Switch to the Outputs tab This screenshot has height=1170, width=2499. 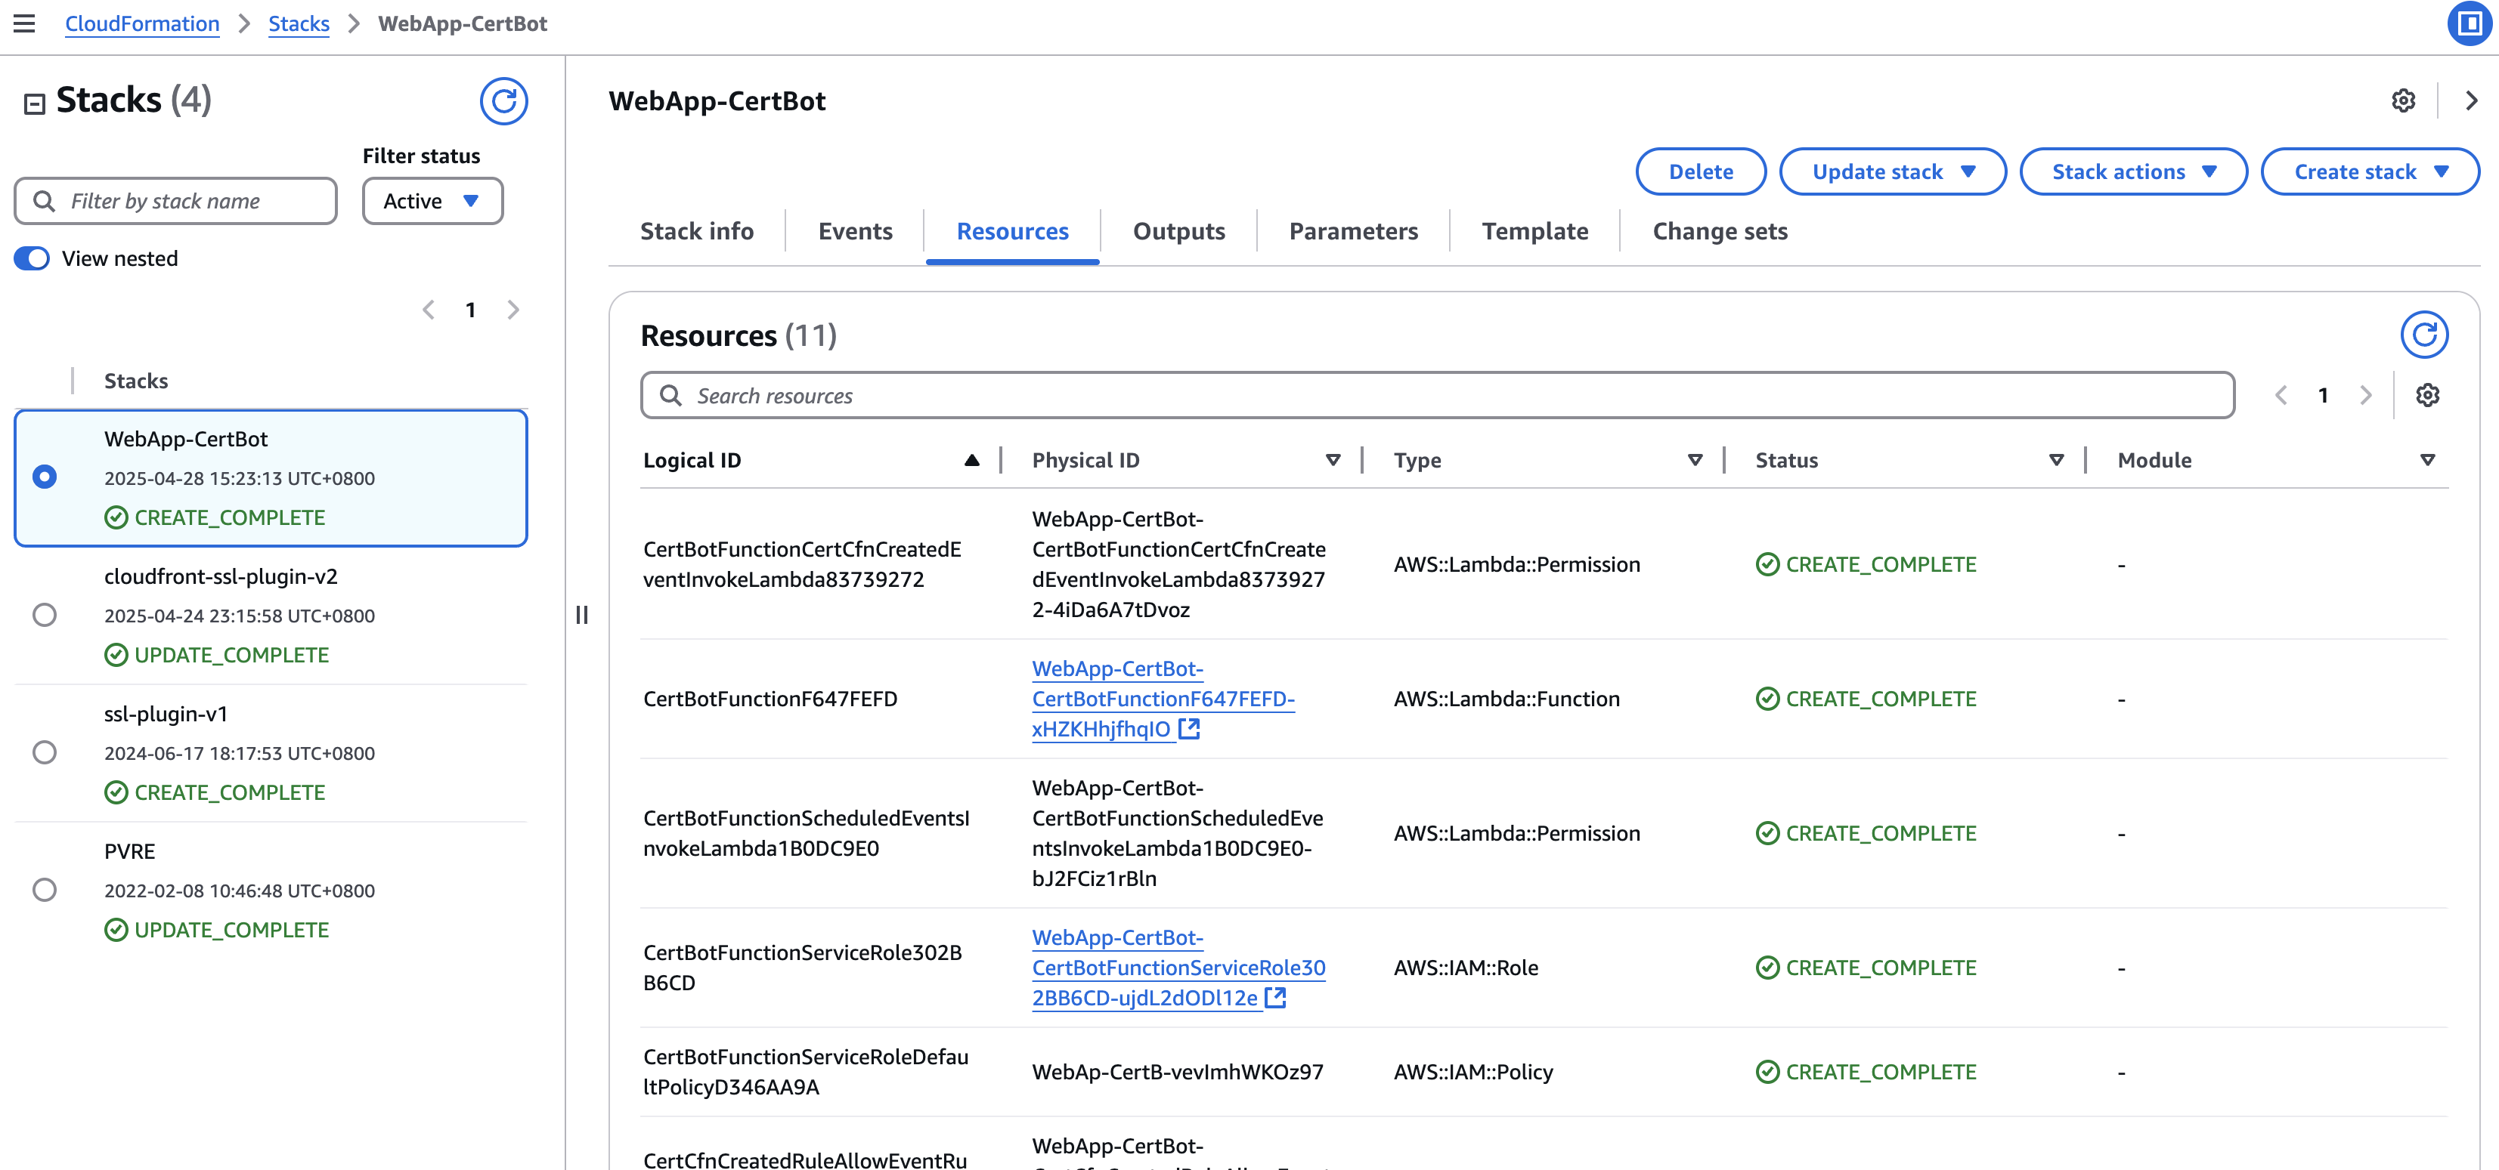(1178, 232)
